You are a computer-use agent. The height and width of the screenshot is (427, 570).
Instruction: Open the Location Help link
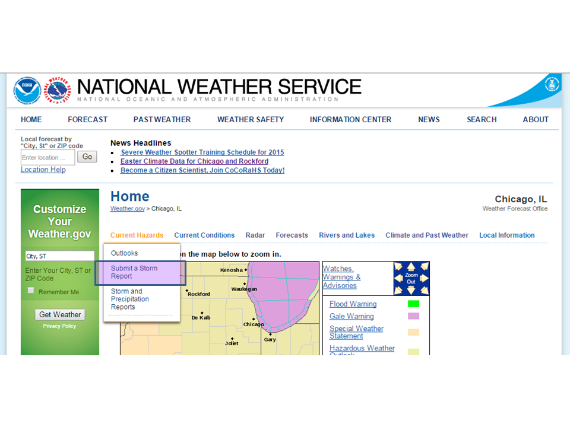pos(43,170)
